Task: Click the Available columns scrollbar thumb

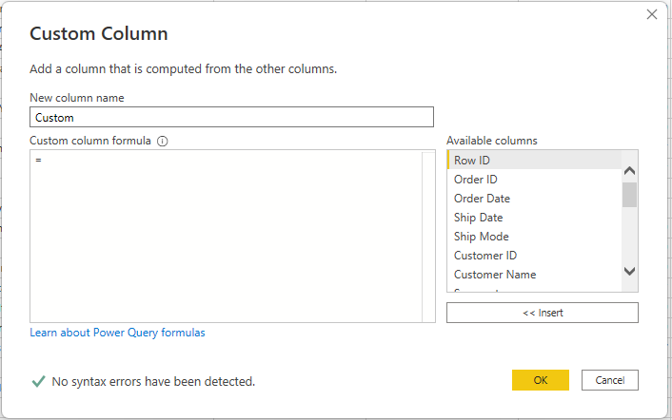Action: click(629, 195)
